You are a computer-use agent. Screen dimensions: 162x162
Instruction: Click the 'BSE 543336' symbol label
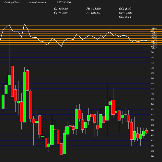click(64, 2)
